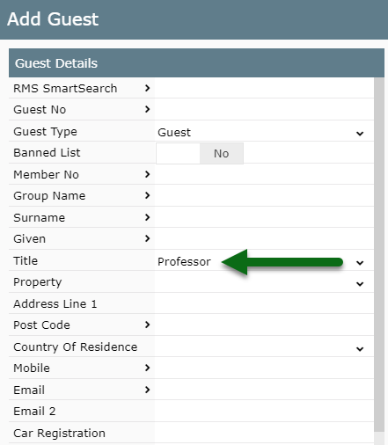The width and height of the screenshot is (388, 445).
Task: Click the Given name lookup chevron
Action: [147, 238]
